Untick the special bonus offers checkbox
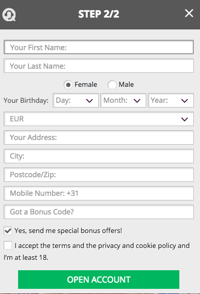200x294 pixels. click(8, 231)
